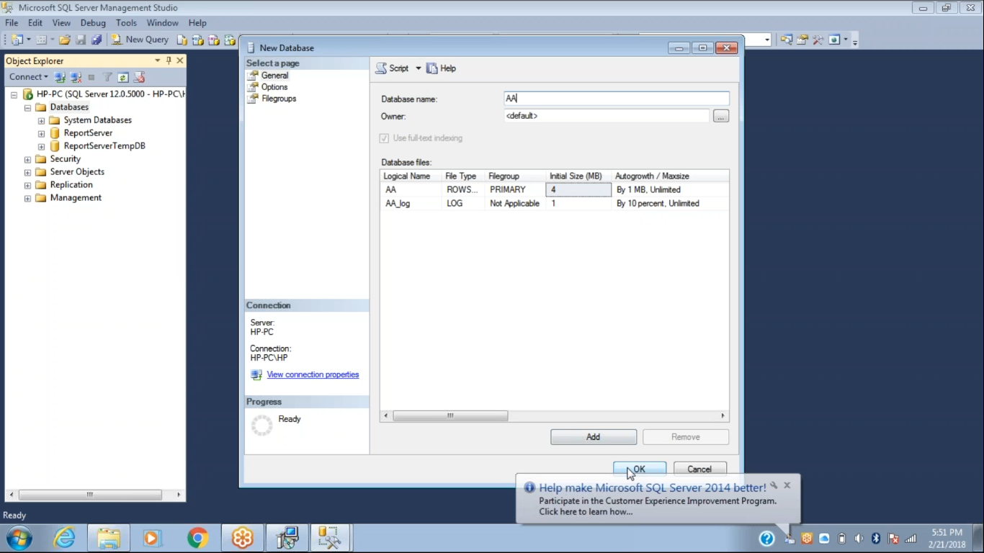Open the Script dropdown arrow
Image resolution: width=984 pixels, height=553 pixels.
[x=418, y=68]
